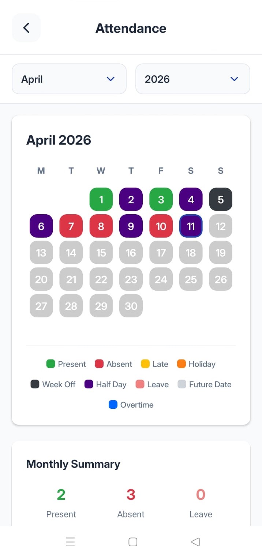
Task: Tap the purple Half Day legend swatch
Action: click(x=89, y=384)
